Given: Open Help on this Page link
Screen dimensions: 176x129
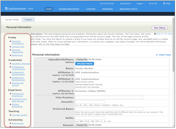Looking at the screenshot, I should coord(164,34).
